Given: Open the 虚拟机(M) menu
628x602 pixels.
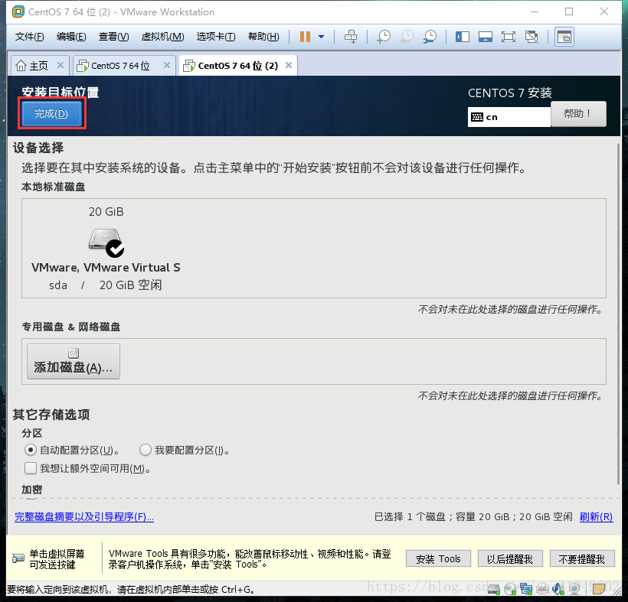Looking at the screenshot, I should [x=162, y=37].
